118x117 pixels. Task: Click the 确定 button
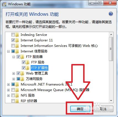coord(80,109)
